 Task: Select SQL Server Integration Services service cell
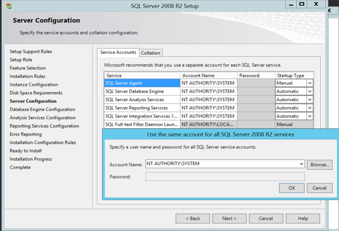[142, 116]
